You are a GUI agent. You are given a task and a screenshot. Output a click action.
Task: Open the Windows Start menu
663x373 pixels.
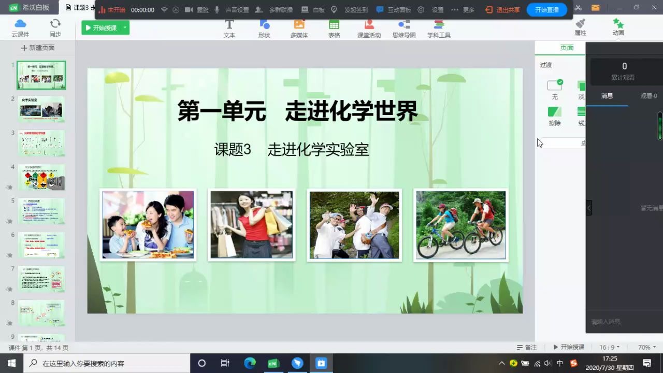click(11, 363)
